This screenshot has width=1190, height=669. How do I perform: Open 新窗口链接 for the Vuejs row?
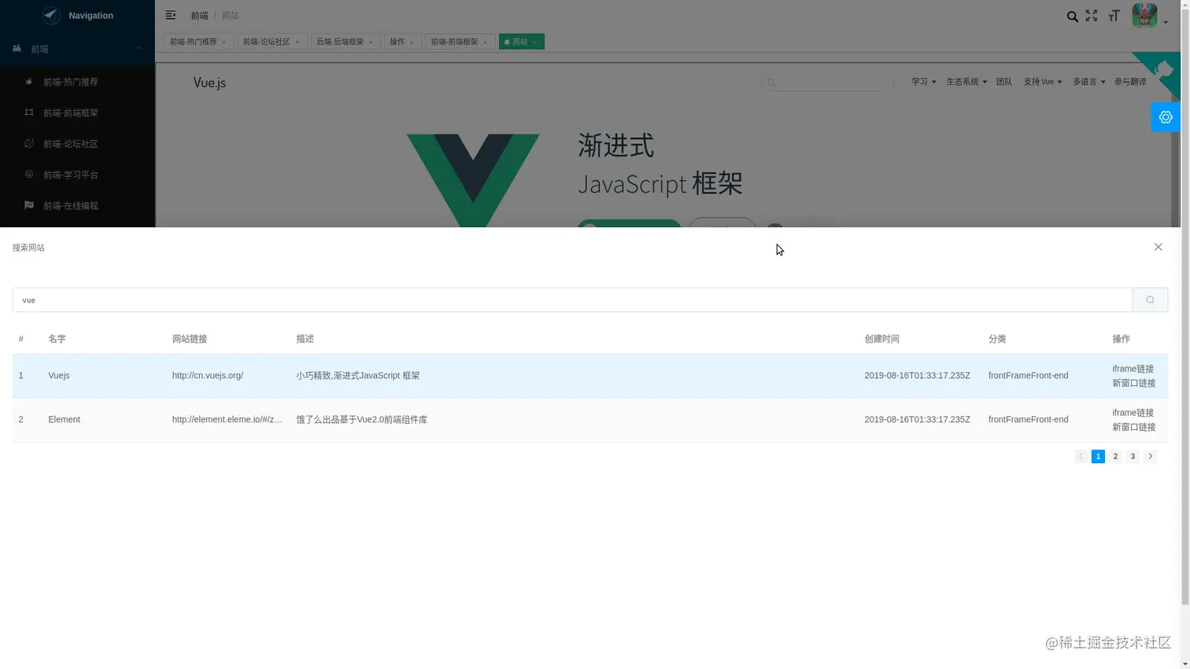[1133, 383]
